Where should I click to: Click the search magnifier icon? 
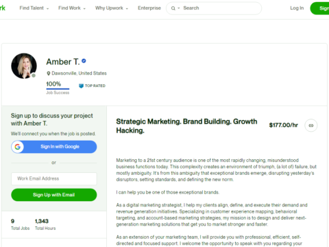click(x=173, y=8)
